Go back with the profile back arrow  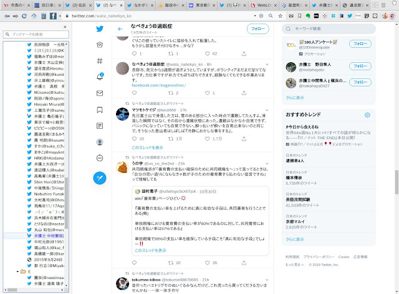pos(120,29)
